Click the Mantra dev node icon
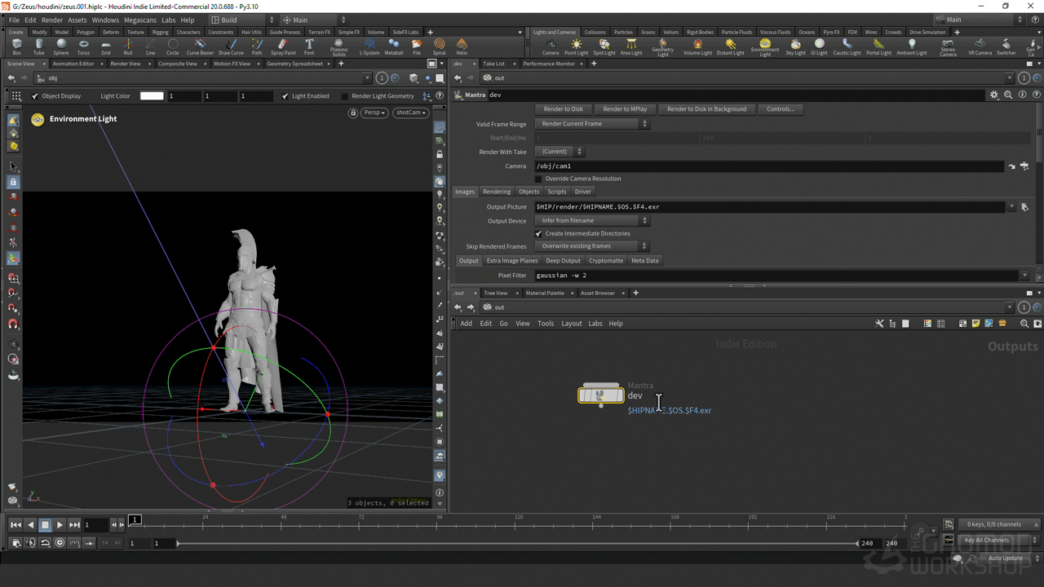1044x587 pixels. pos(600,395)
